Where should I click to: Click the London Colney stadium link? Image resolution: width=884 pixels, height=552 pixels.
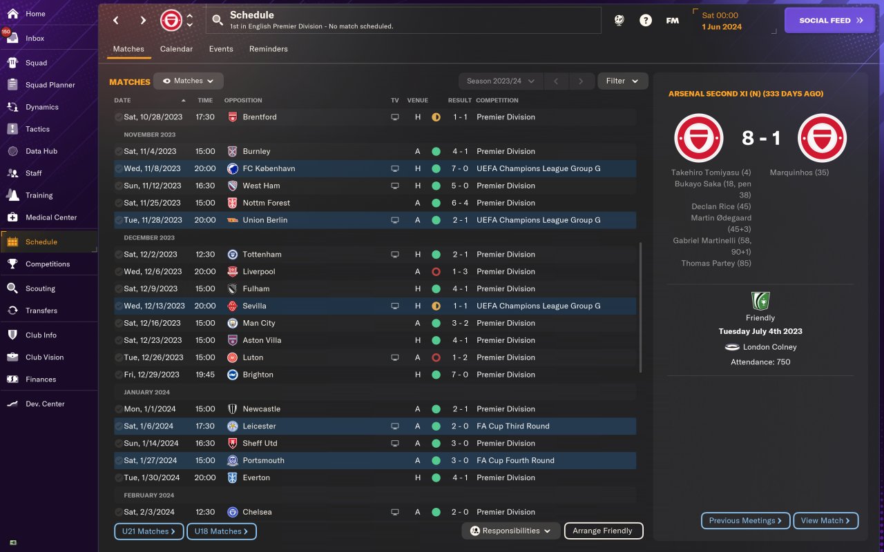click(x=770, y=348)
